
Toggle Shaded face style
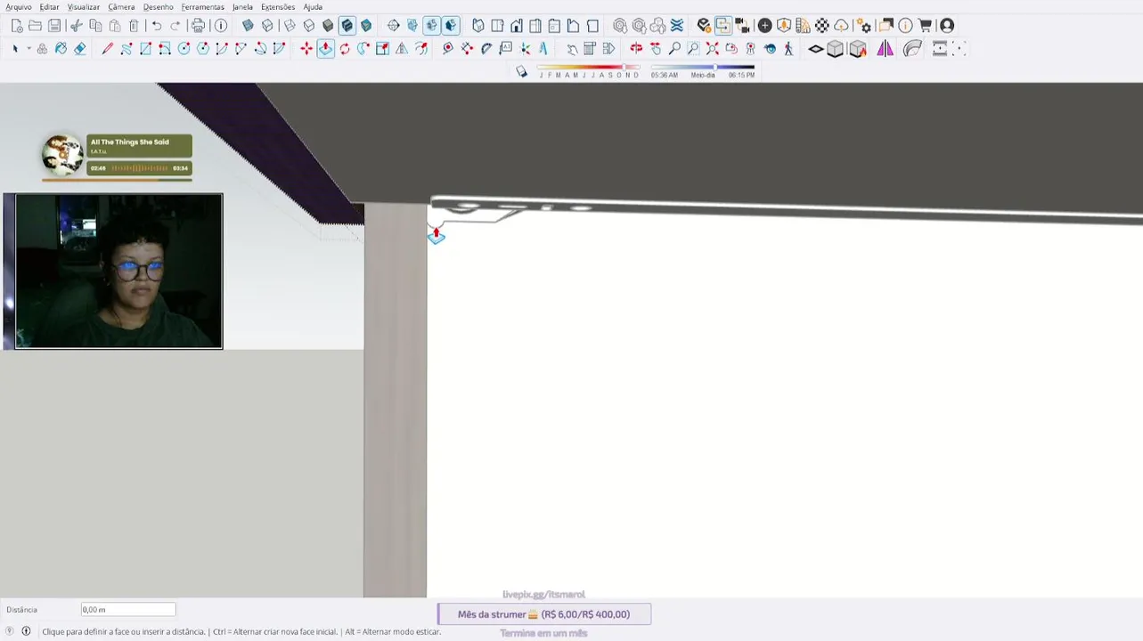pos(328,26)
